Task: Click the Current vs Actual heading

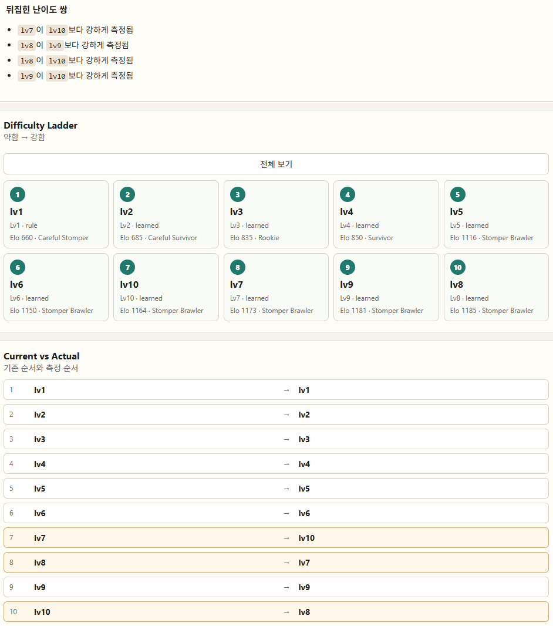Action: tap(42, 356)
